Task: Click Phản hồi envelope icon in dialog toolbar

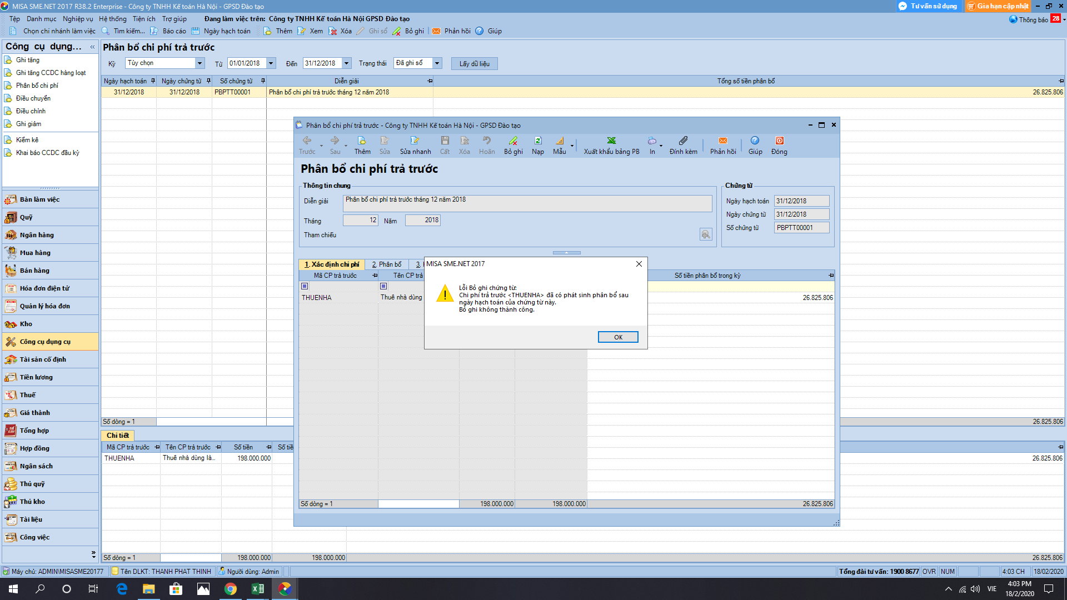Action: (x=722, y=141)
